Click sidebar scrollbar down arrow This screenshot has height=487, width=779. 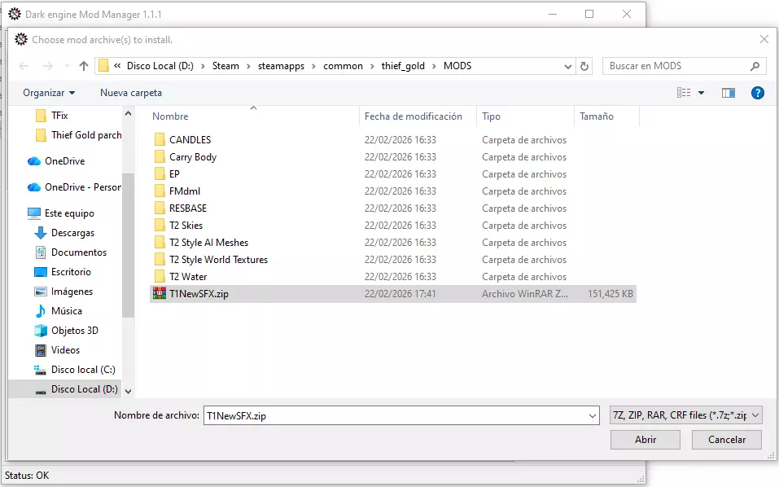[x=128, y=392]
